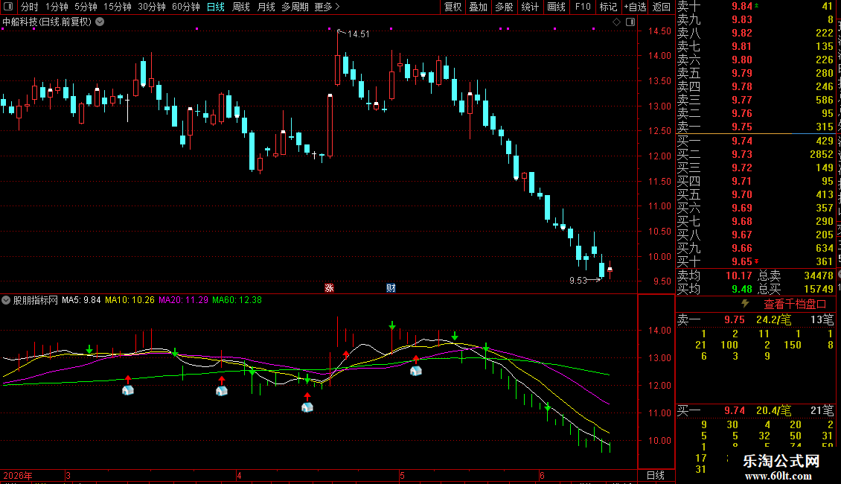Click the diamond icon at chart top-right
This screenshot has height=484, width=841.
point(616,22)
